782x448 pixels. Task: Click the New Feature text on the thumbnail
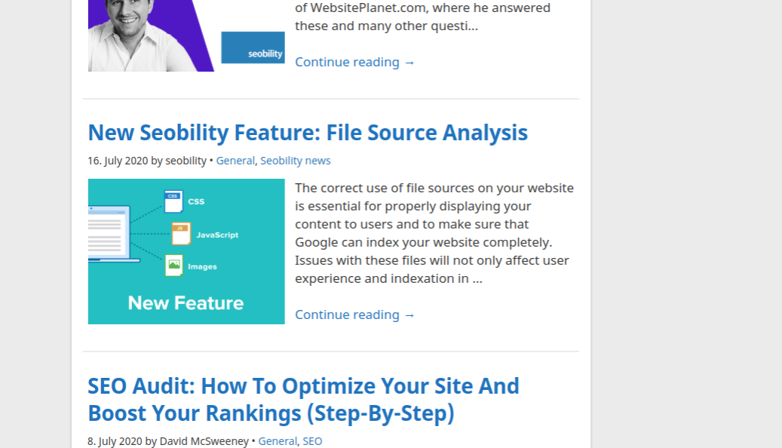pyautogui.click(x=186, y=303)
